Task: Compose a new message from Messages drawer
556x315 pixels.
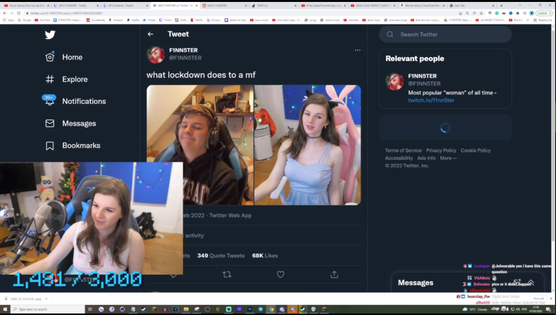Action: click(x=517, y=282)
